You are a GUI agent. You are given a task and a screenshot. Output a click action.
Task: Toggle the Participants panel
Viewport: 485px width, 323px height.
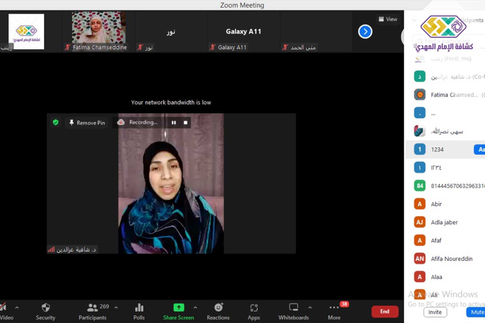click(x=92, y=311)
